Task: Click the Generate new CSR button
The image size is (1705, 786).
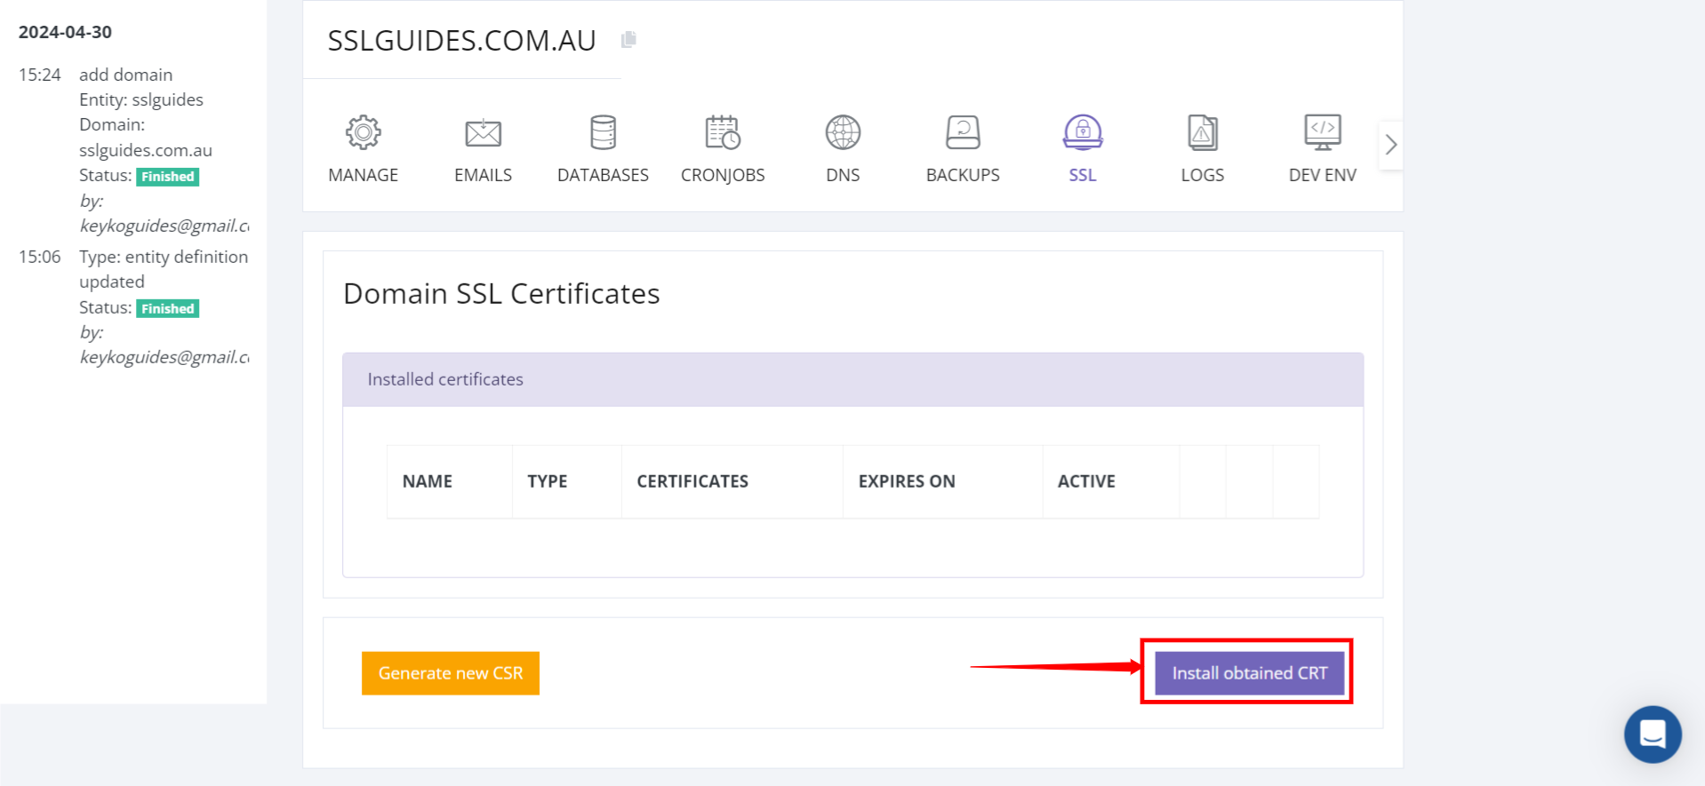Action: (451, 673)
